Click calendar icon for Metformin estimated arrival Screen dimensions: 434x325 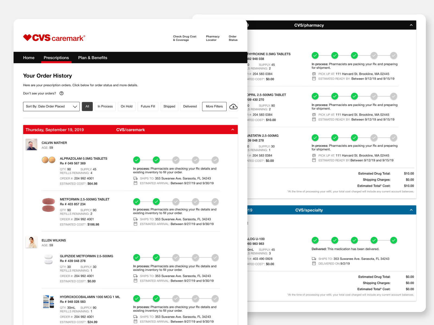point(135,224)
